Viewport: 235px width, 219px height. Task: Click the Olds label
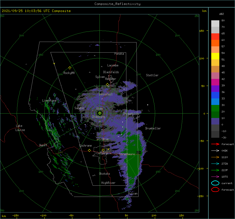pos(99,109)
